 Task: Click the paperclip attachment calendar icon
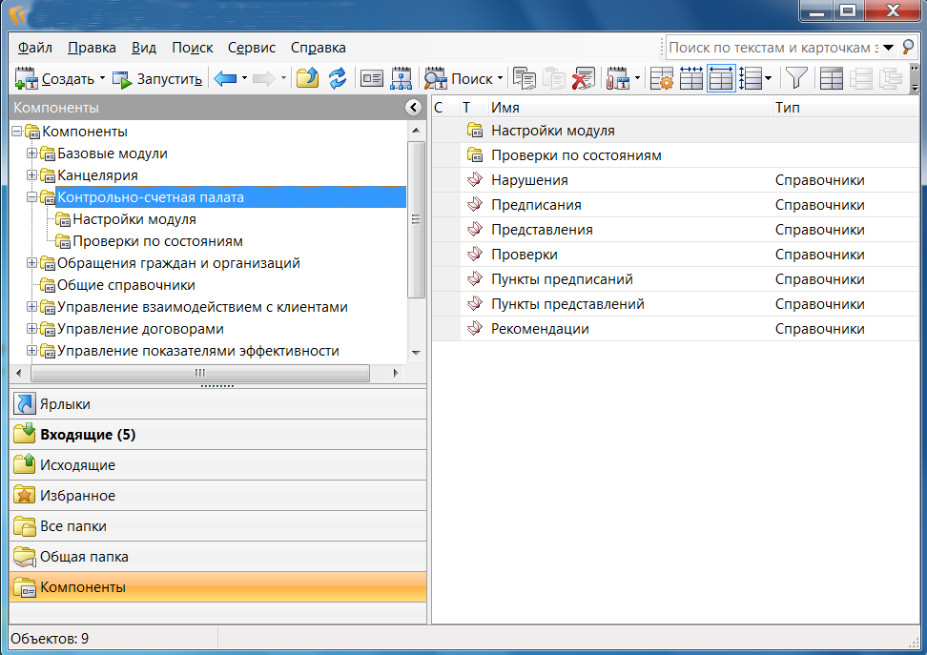pos(618,78)
